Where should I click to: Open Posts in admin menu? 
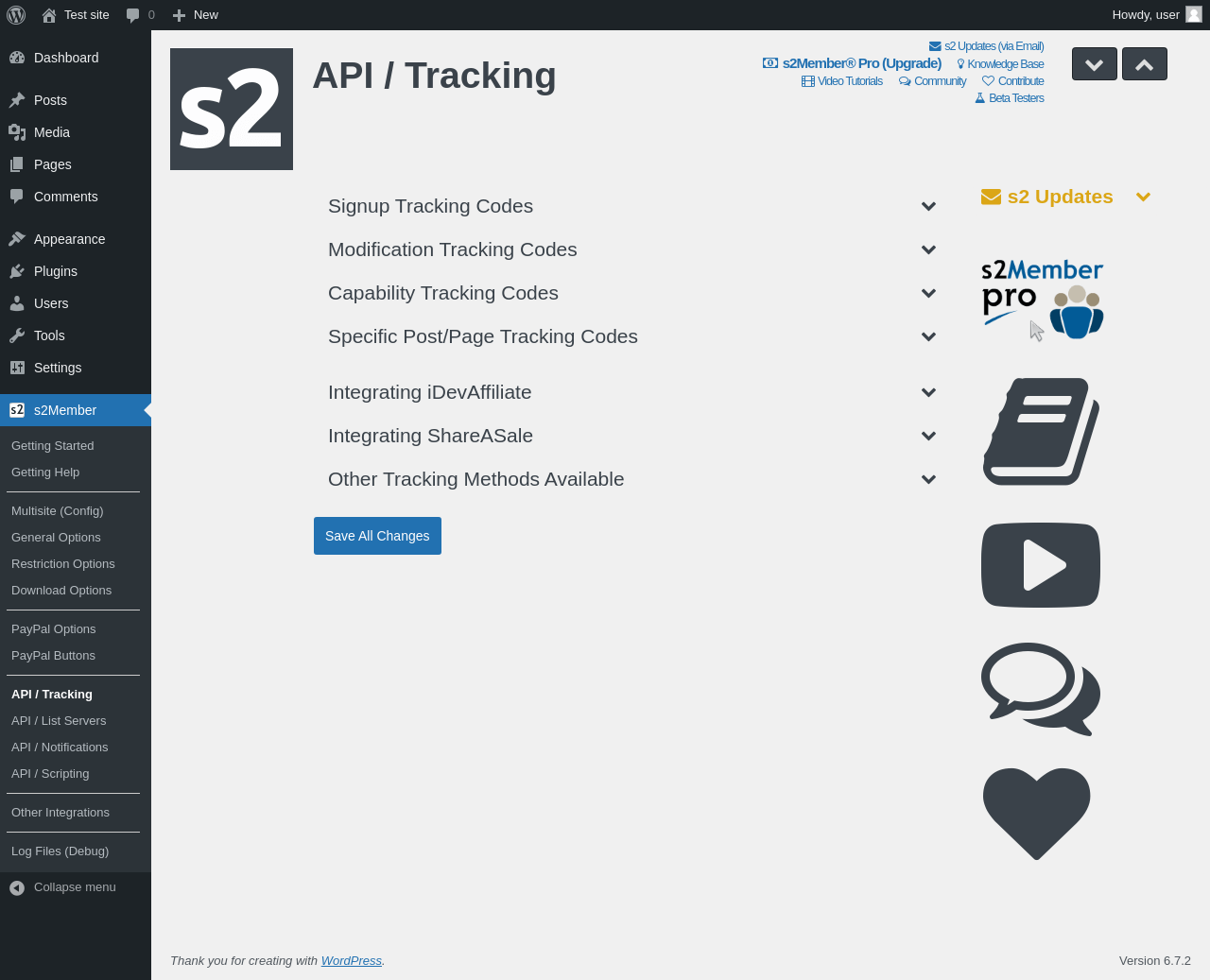coord(76,100)
